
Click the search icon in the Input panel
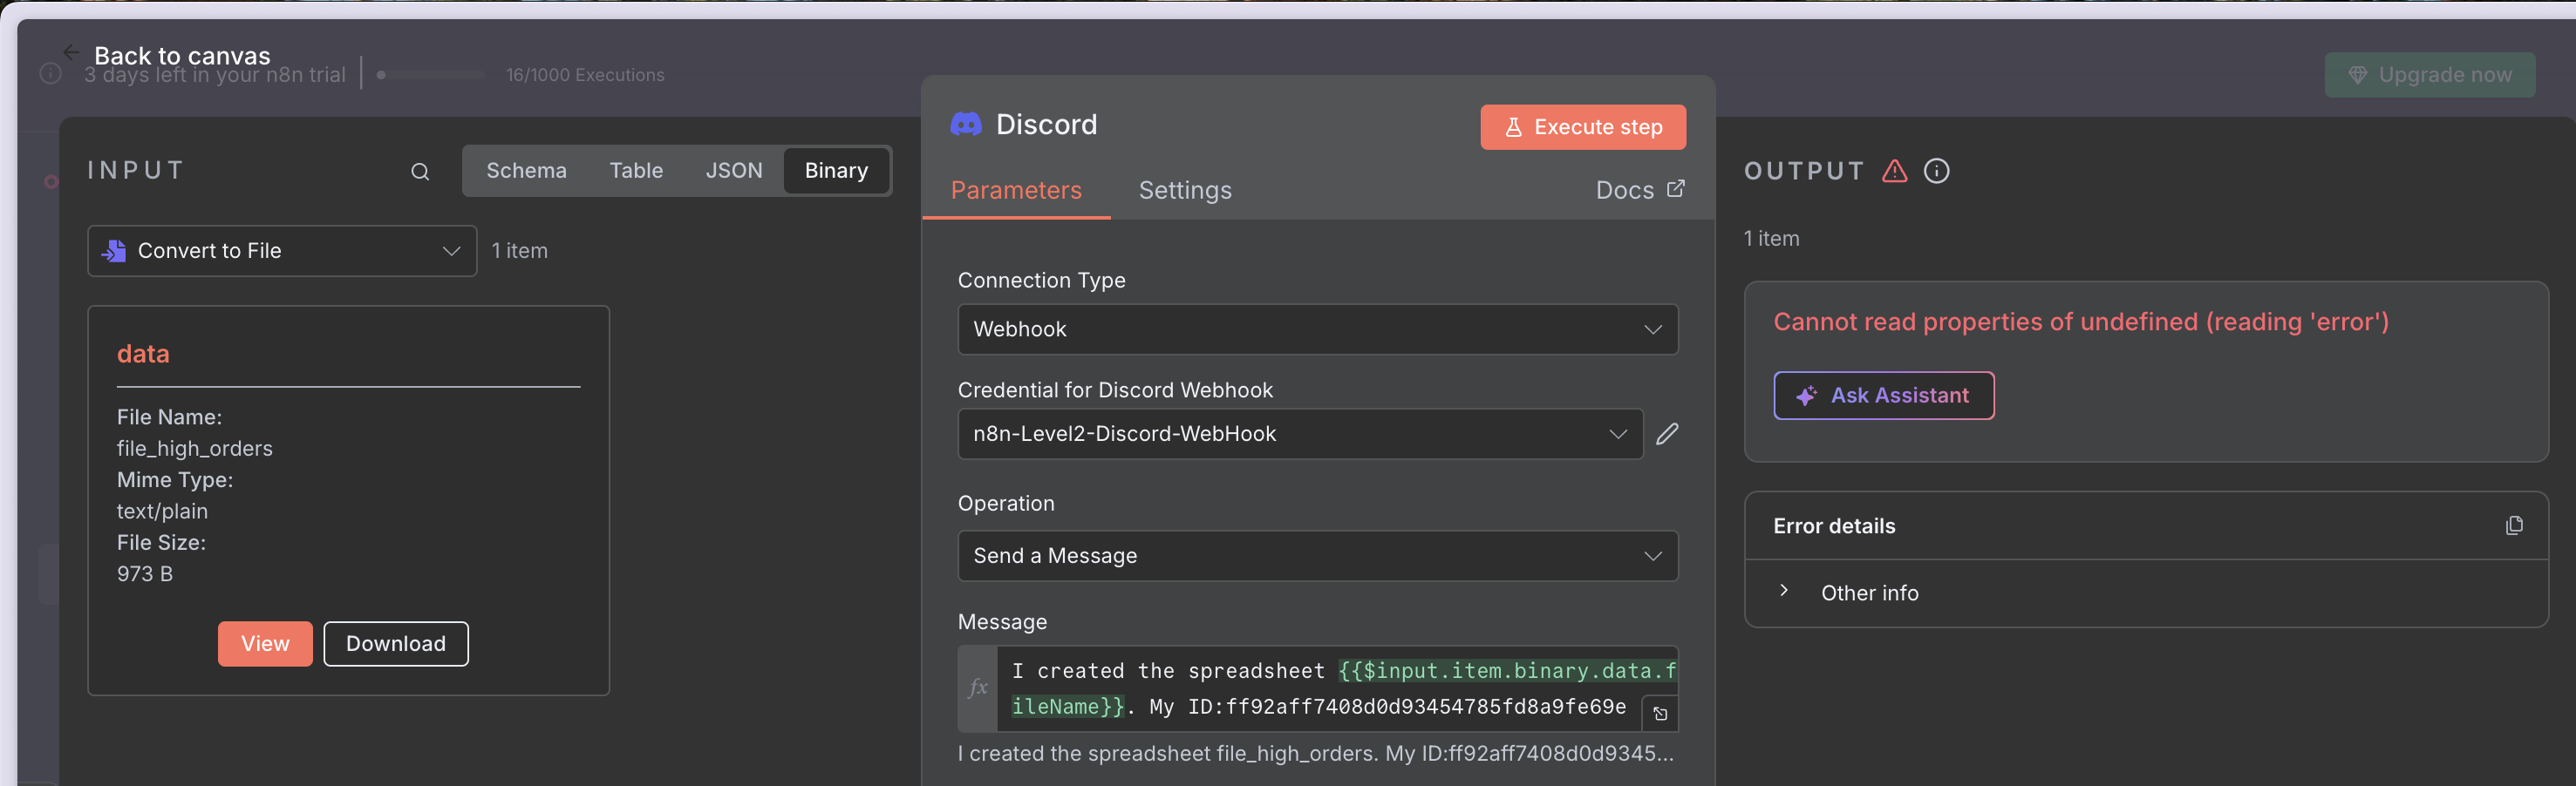420,172
